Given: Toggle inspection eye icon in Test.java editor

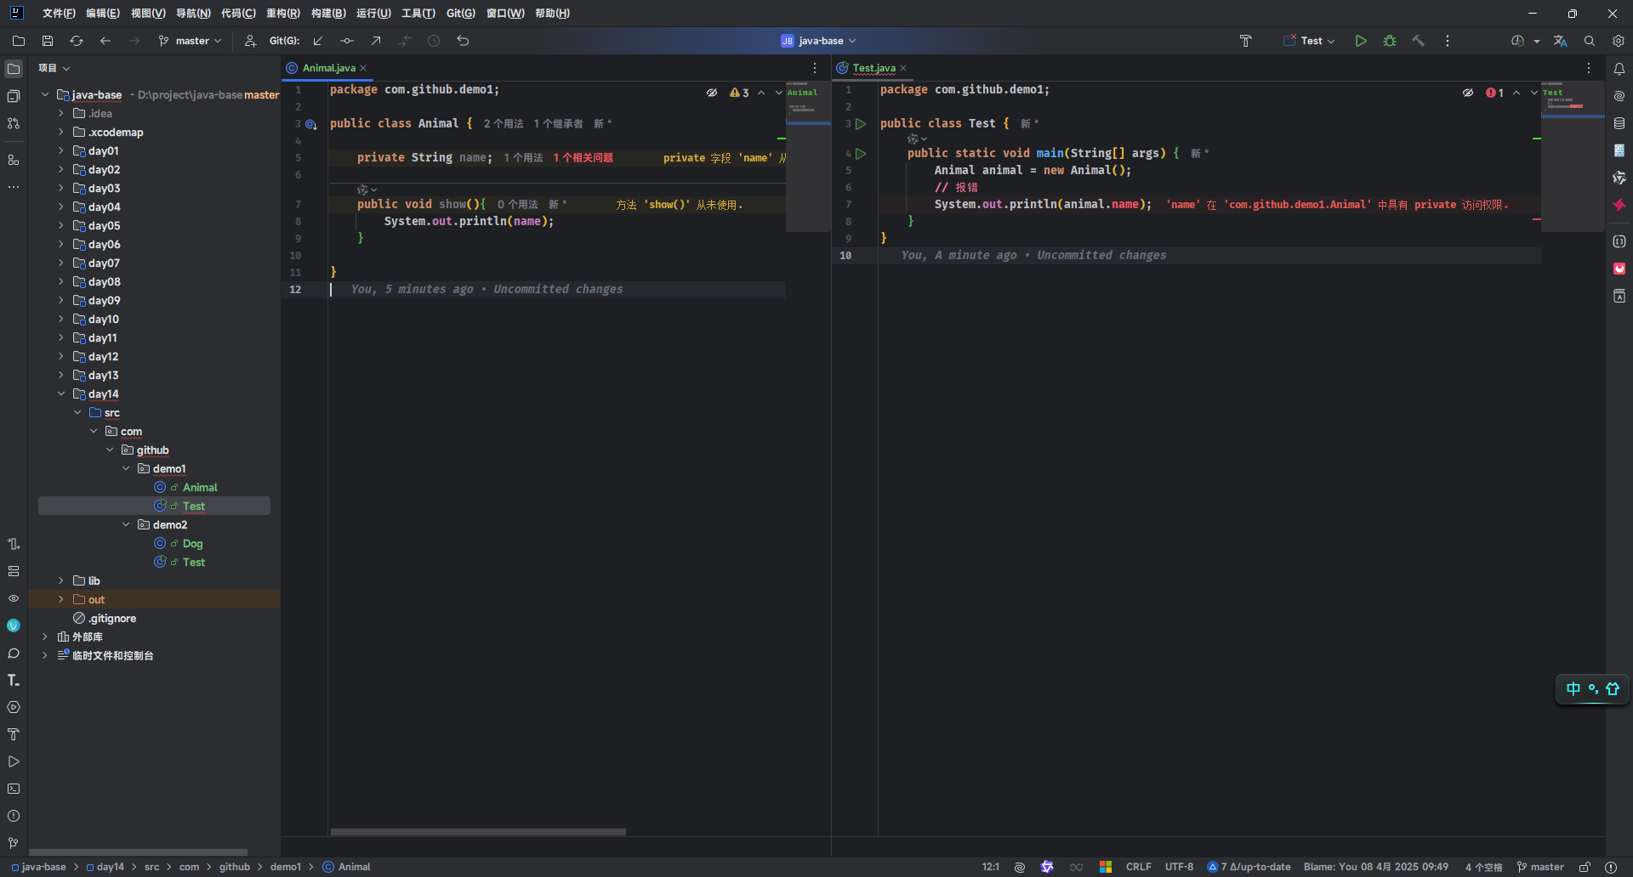Looking at the screenshot, I should (1468, 93).
